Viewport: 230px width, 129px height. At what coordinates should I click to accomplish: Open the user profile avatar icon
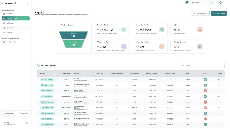point(221,2)
